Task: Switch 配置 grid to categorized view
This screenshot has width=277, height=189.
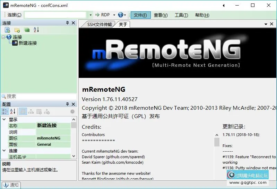Action: tap(5, 111)
